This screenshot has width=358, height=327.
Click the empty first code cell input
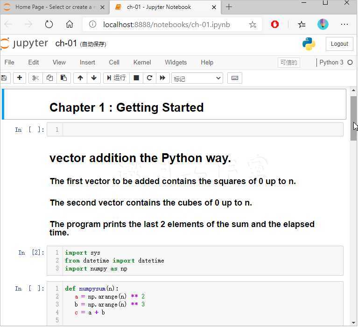[203, 129]
